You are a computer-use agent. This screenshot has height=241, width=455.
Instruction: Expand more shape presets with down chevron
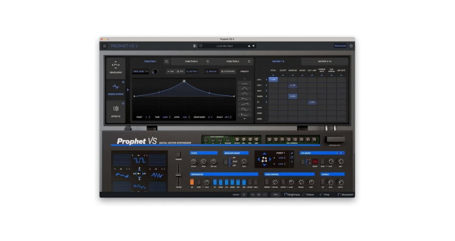point(244,119)
